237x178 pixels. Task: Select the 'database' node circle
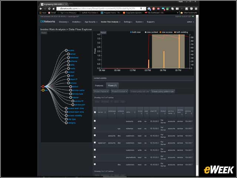(68, 57)
